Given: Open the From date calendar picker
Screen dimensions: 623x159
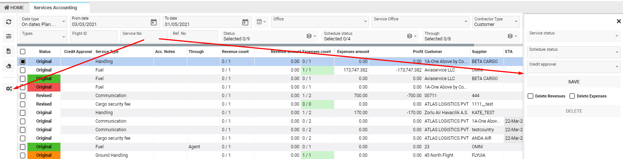Looking at the screenshot, I should click(x=154, y=22).
